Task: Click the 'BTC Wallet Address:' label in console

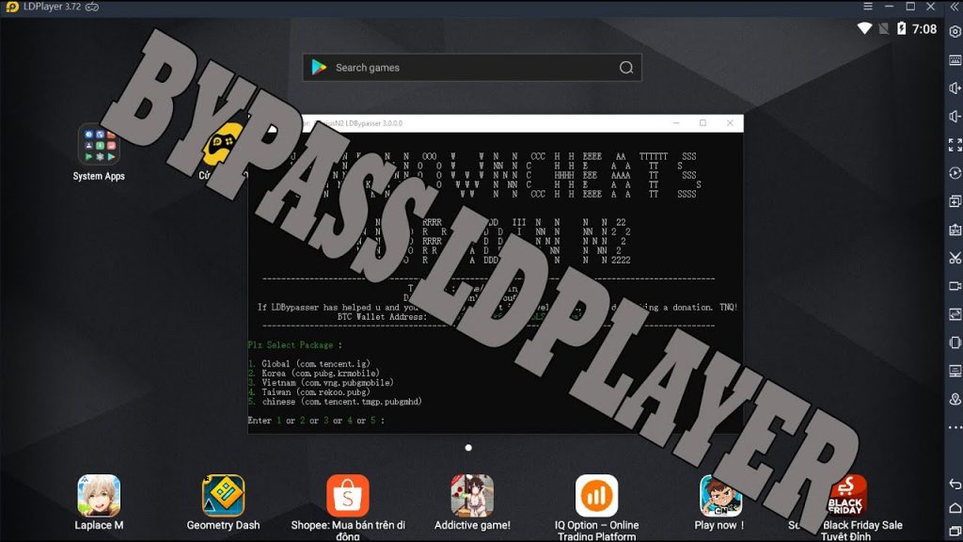Action: 382,316
